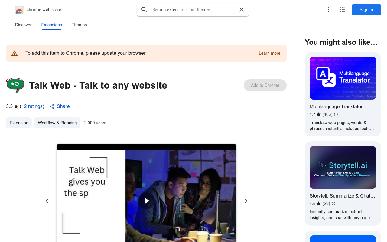Click the You might also like heading
This screenshot has height=242, width=387.
pos(341,42)
